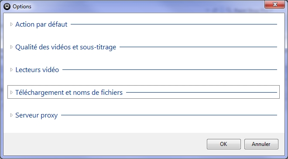The width and height of the screenshot is (288, 159).
Task: Expand Téléchargement et noms de fichiers triangle
Action: 11,93
